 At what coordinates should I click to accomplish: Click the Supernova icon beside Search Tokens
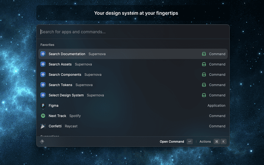(43, 85)
